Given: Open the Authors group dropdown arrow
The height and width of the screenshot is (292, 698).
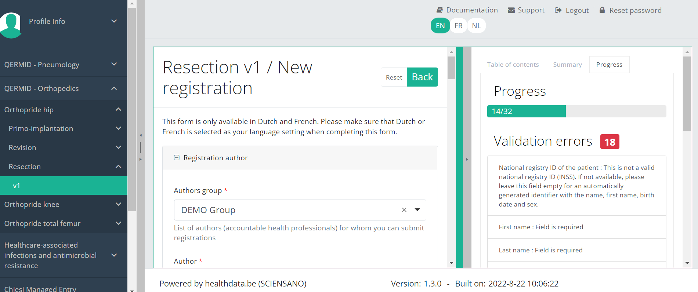Looking at the screenshot, I should tap(417, 210).
